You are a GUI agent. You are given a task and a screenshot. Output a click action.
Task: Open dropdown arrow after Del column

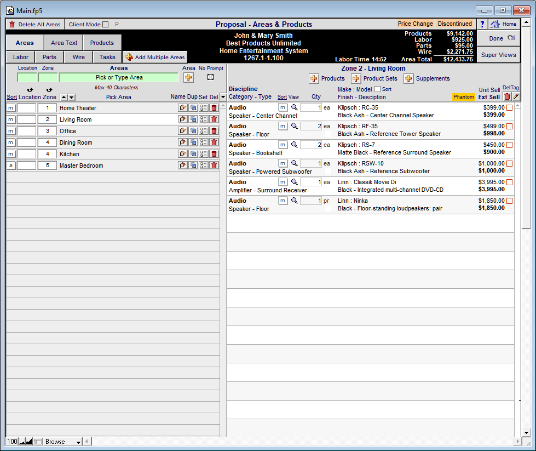[223, 97]
